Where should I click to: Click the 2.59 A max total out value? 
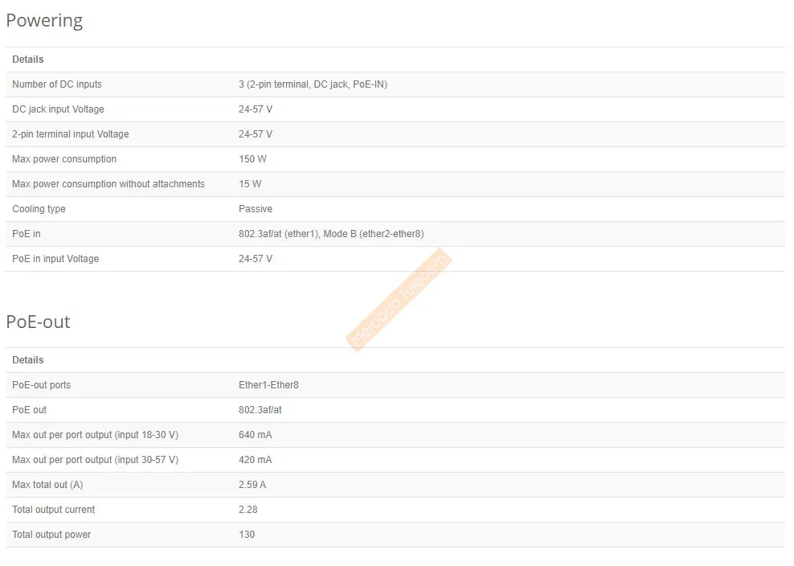[x=252, y=485]
